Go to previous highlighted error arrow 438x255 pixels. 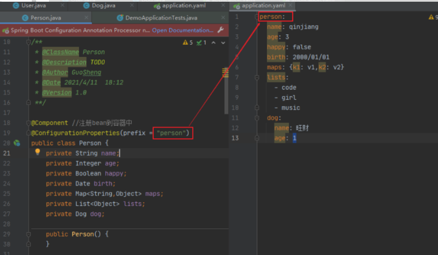(x=214, y=42)
